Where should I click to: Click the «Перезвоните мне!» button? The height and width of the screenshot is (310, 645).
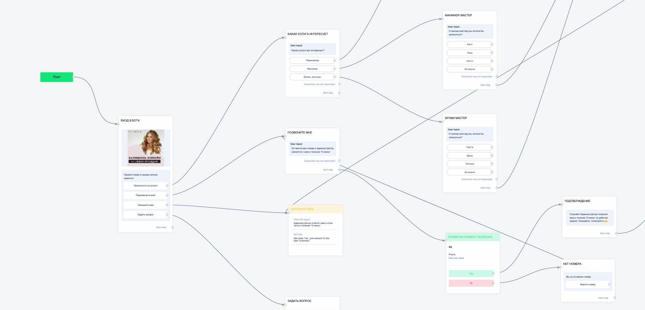tap(145, 195)
